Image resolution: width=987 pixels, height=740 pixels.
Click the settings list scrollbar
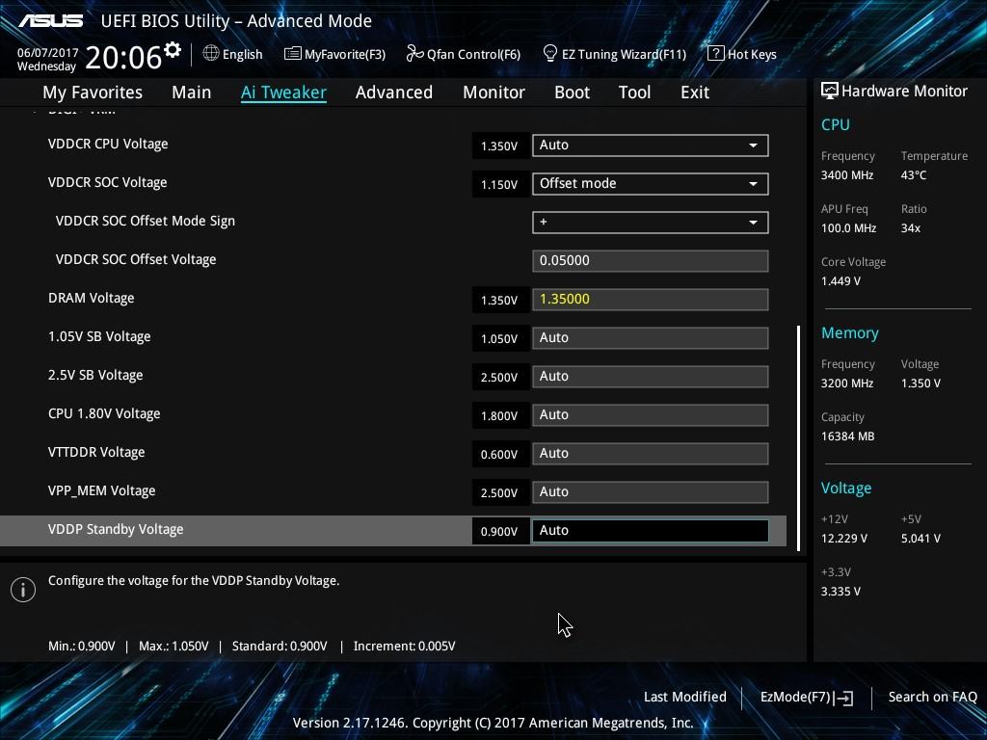tap(798, 438)
